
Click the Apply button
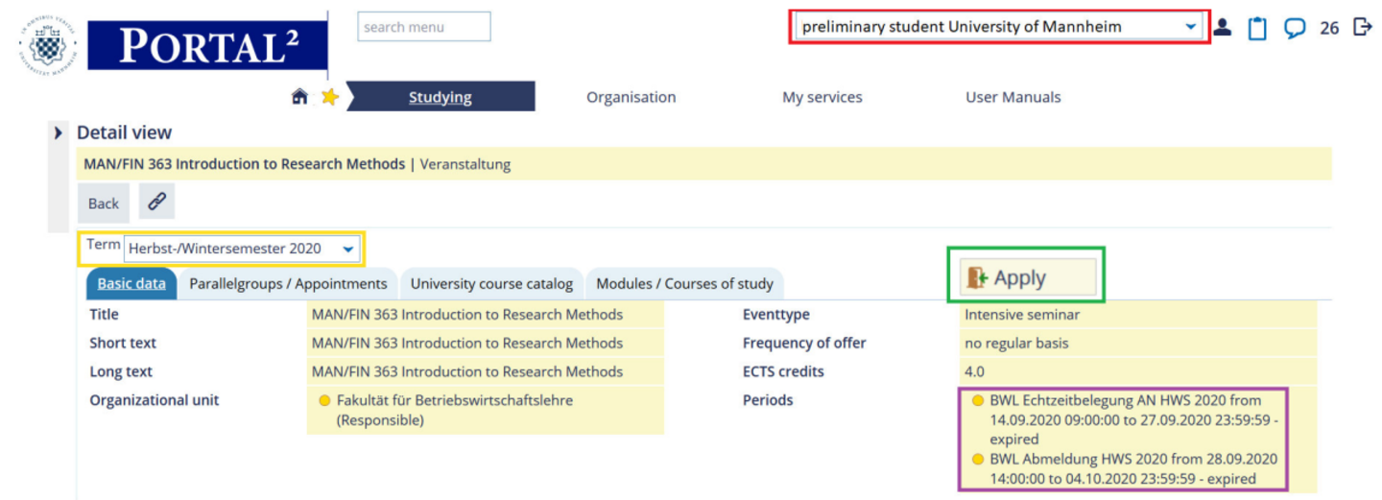coord(1027,277)
